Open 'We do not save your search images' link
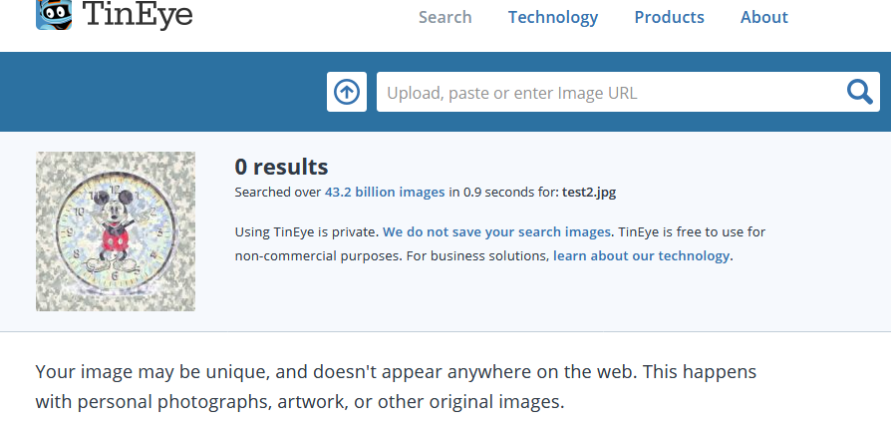The image size is (891, 430). [496, 232]
